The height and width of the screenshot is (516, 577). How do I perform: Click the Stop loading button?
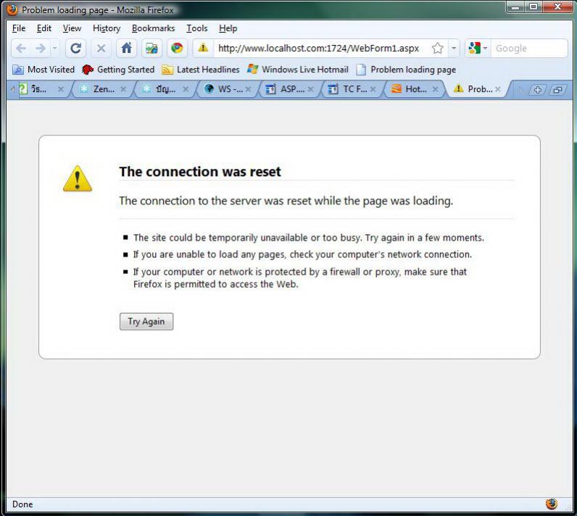click(x=101, y=48)
